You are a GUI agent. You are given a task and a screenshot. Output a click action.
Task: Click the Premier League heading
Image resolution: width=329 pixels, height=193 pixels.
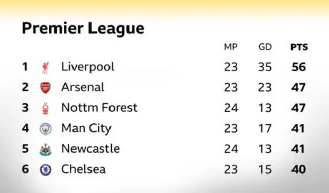coord(83,28)
